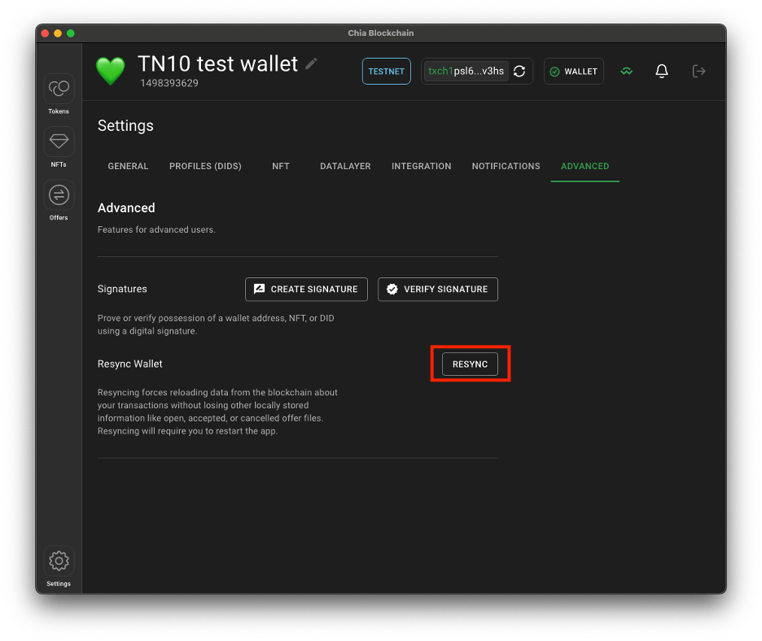762x641 pixels.
Task: Click the log out icon
Action: tap(698, 72)
